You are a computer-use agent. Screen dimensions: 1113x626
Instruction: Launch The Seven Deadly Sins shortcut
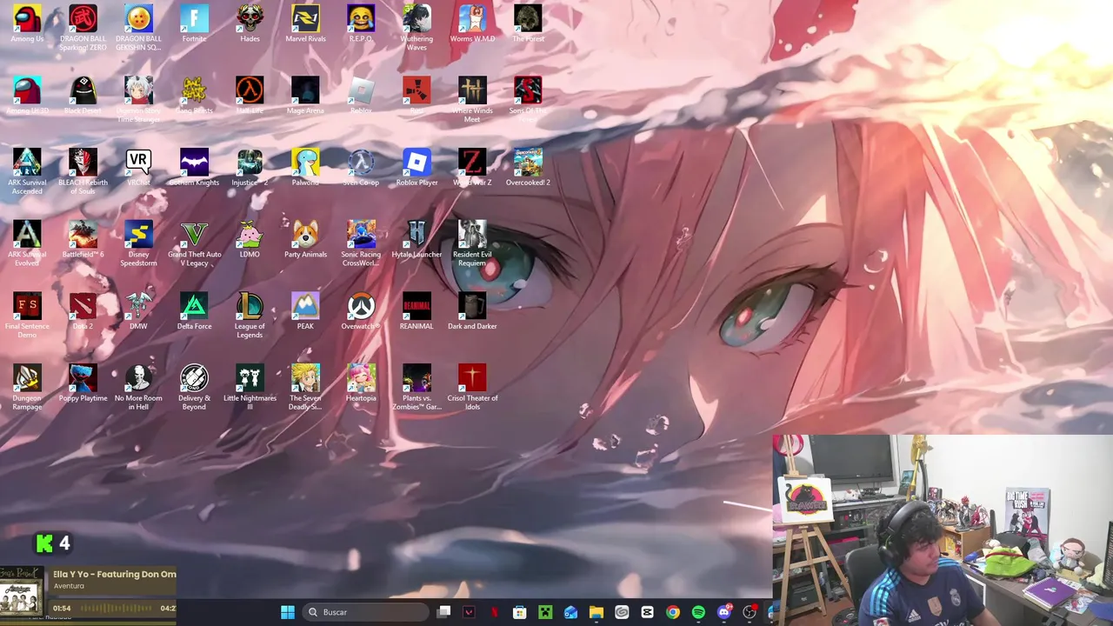tap(305, 388)
